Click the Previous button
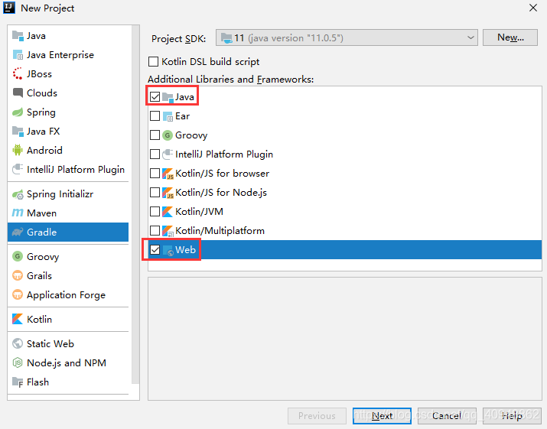The width and height of the screenshot is (547, 429). [x=317, y=416]
